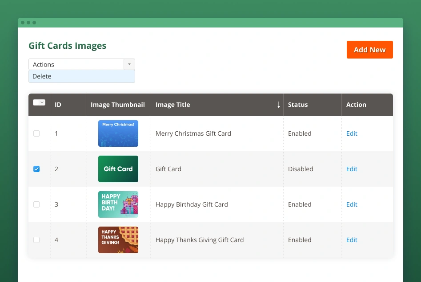Viewport: 421px width, 282px height.
Task: Click the Gift Cards Images page title
Action: (x=67, y=46)
